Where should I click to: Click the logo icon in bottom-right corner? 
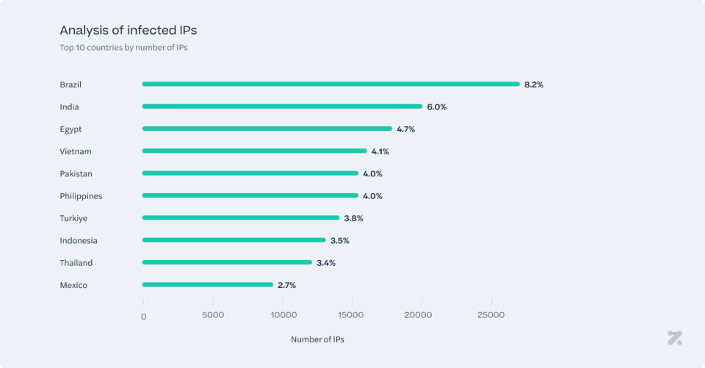(675, 339)
